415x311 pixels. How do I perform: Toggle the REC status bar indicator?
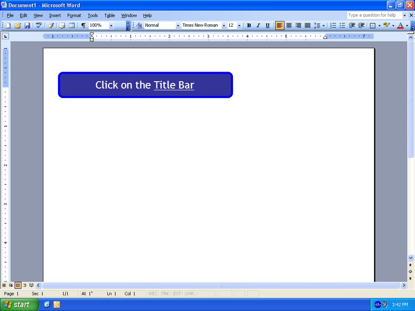[x=153, y=294]
